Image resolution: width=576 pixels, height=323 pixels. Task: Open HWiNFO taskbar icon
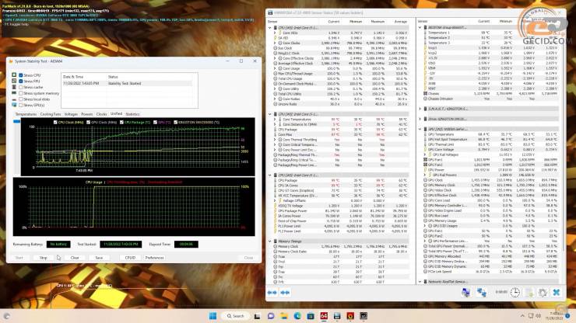pos(337,316)
